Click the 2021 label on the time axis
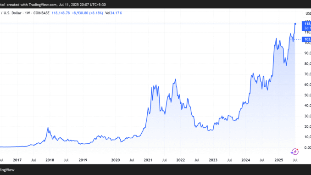The width and height of the screenshot is (311, 175). click(148, 160)
